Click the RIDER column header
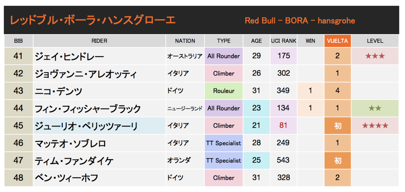The image size is (405, 192). (x=99, y=41)
